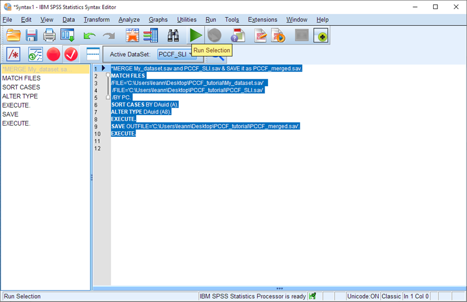Image resolution: width=467 pixels, height=302 pixels.
Task: Click the navigation pane divider handle
Action: (91, 178)
